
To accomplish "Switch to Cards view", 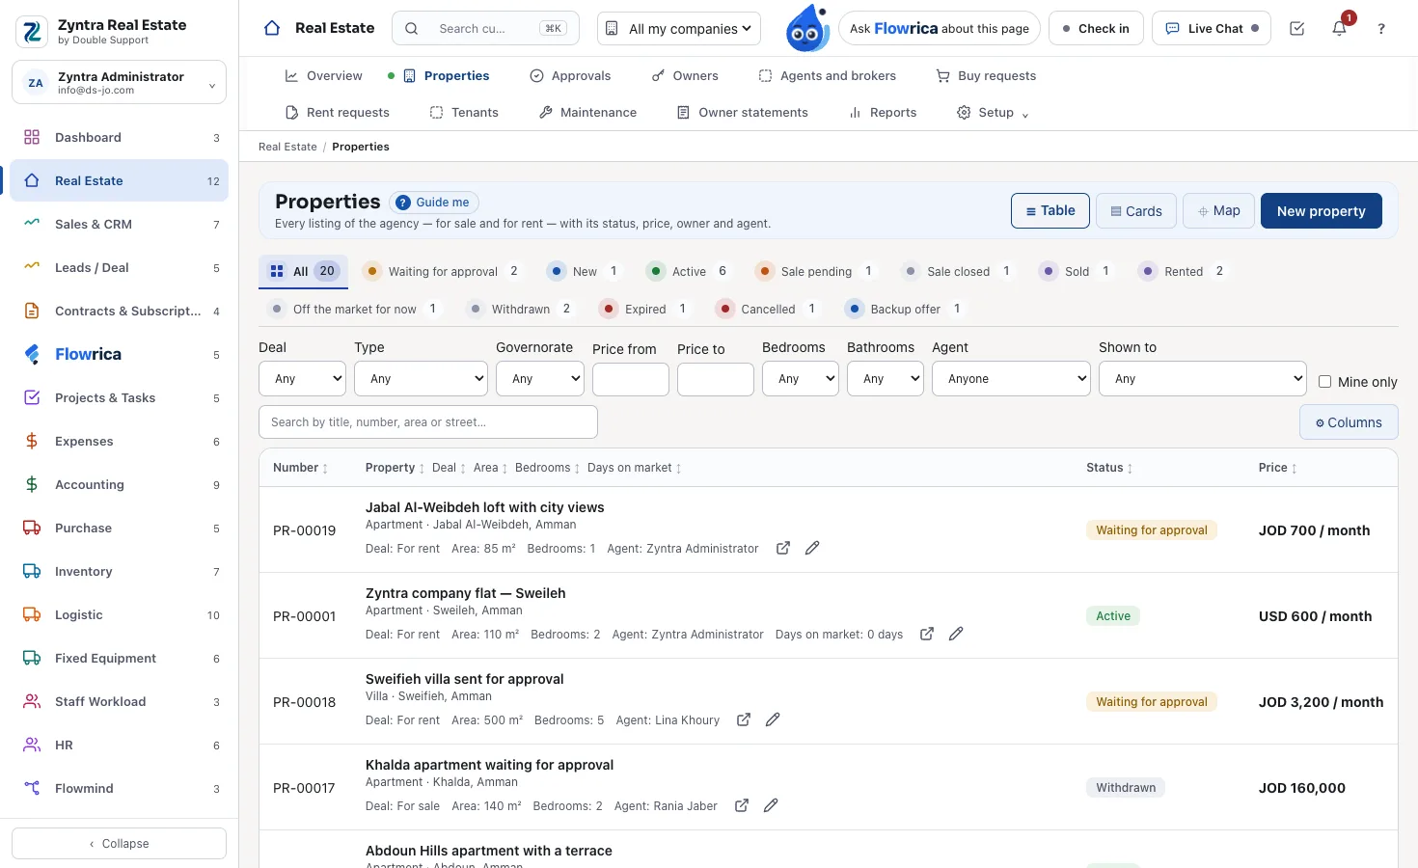I will (1136, 211).
